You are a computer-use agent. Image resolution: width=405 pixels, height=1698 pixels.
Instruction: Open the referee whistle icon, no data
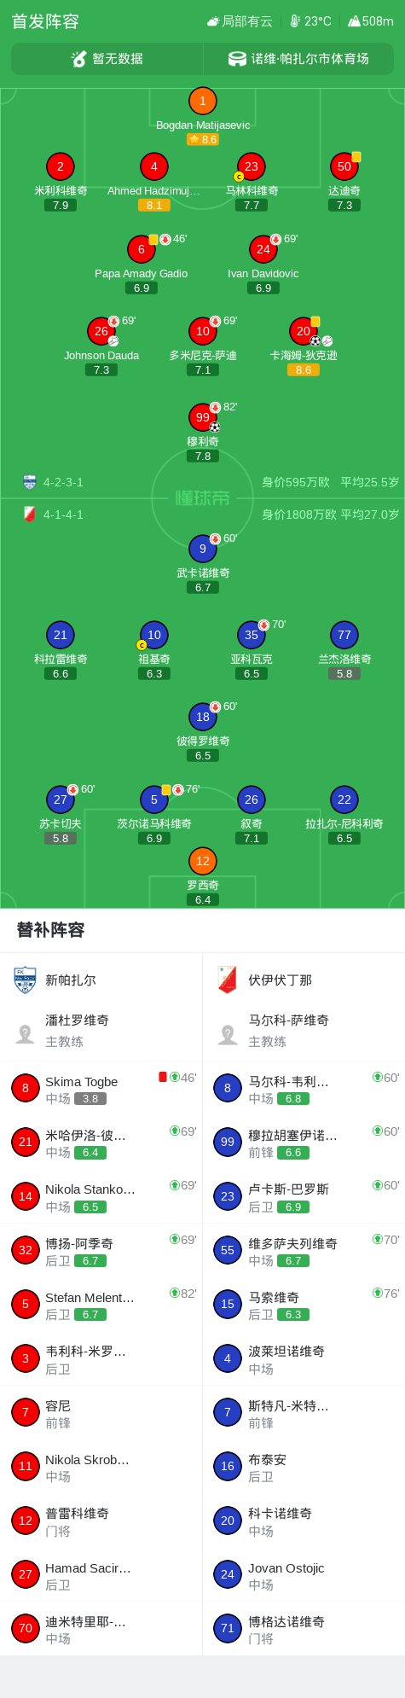tap(79, 59)
